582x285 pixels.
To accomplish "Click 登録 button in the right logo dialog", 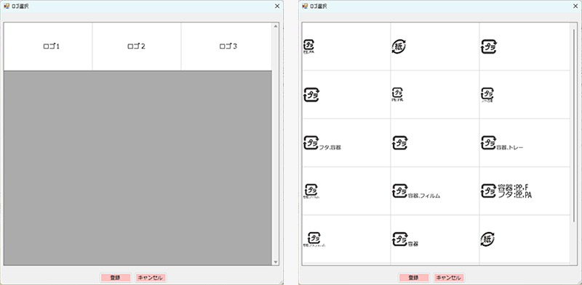I will [414, 278].
